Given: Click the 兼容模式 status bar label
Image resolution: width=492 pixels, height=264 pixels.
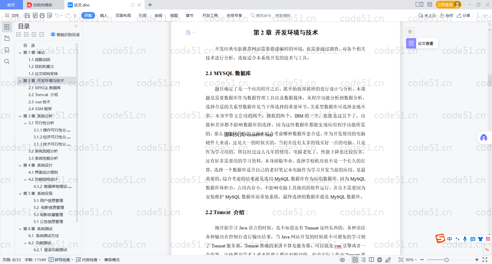Looking at the screenshot, I should [112, 260].
